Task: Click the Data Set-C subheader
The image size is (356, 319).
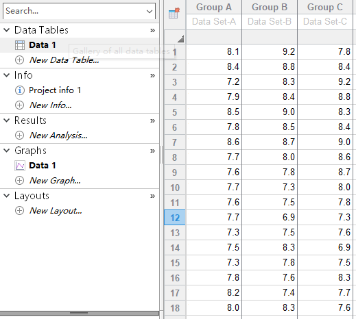Action: click(x=325, y=22)
